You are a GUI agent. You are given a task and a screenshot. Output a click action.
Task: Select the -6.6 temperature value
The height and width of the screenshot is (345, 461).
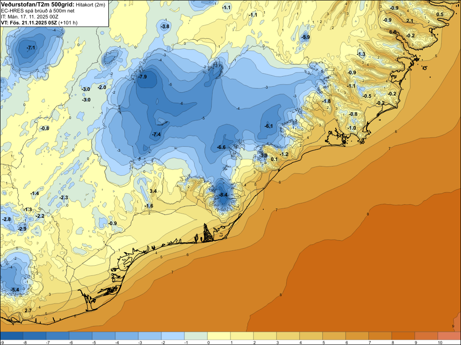coord(221,147)
